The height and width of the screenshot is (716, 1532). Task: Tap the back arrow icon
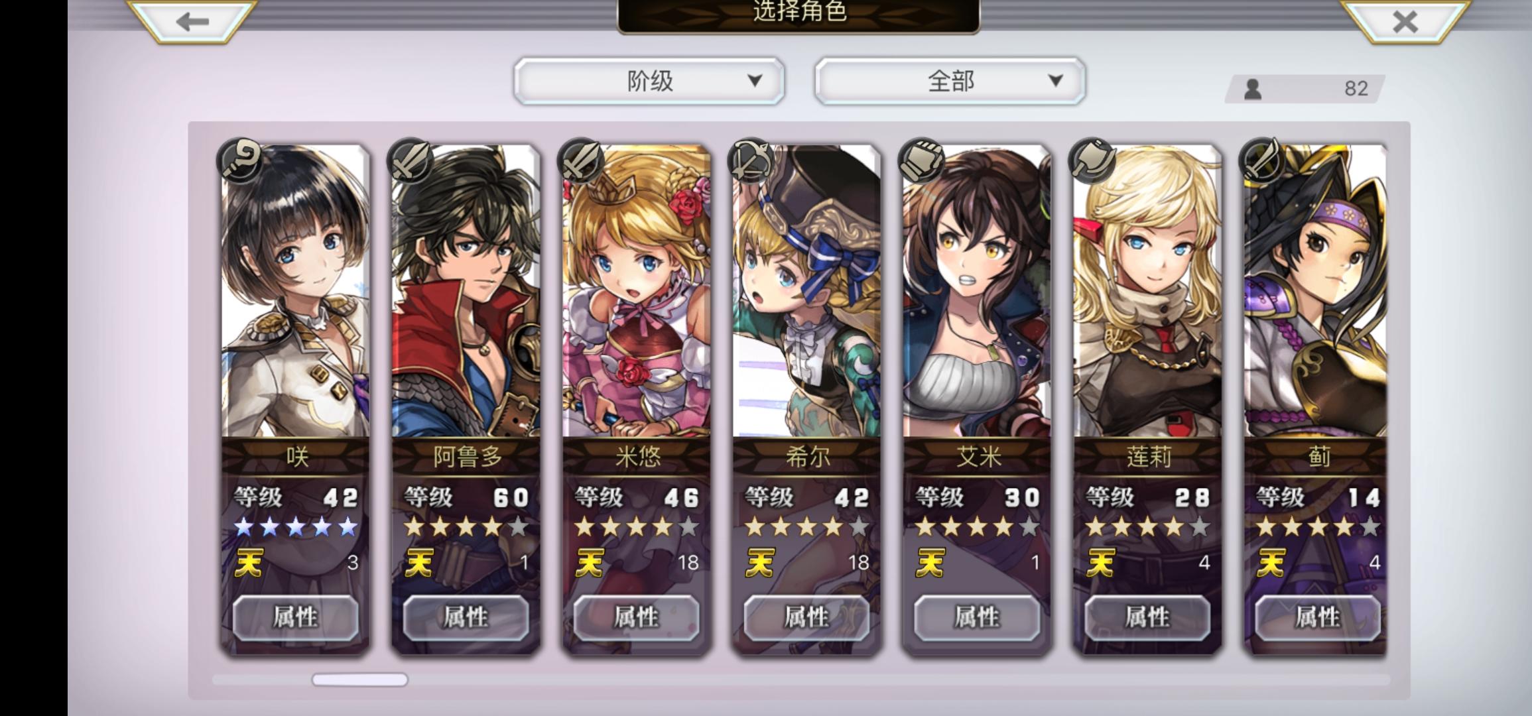[x=192, y=21]
